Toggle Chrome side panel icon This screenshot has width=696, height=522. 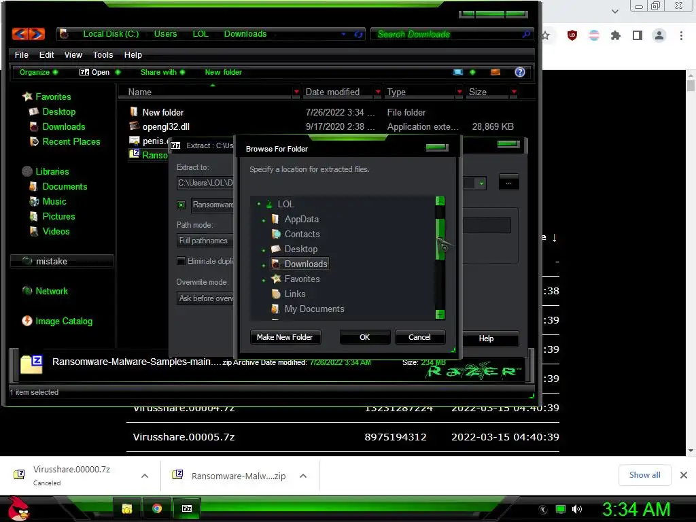coord(638,35)
